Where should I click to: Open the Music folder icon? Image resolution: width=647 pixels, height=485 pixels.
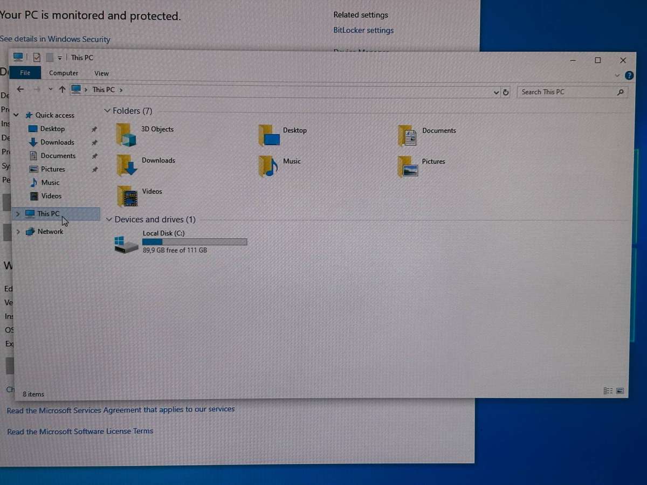coord(268,166)
